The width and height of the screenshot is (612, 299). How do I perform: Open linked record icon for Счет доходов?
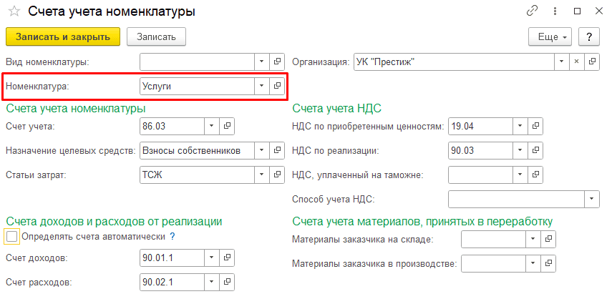pyautogui.click(x=227, y=258)
